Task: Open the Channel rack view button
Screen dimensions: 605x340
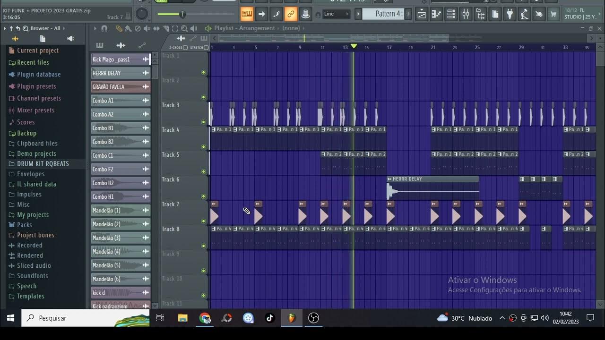Action: pyautogui.click(x=451, y=14)
